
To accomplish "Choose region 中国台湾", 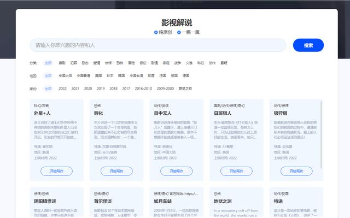I will 136,75.
